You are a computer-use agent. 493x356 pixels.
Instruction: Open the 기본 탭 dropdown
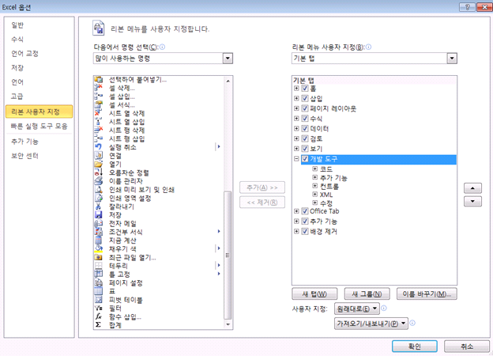coord(452,59)
